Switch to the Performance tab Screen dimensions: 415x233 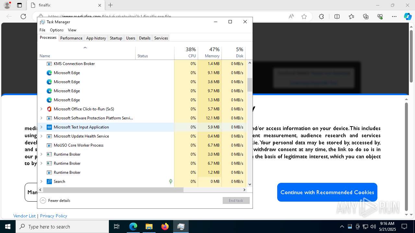point(71,38)
